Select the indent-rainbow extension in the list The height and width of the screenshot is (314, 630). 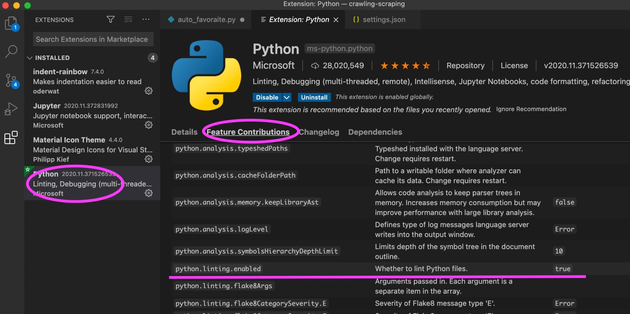click(86, 81)
